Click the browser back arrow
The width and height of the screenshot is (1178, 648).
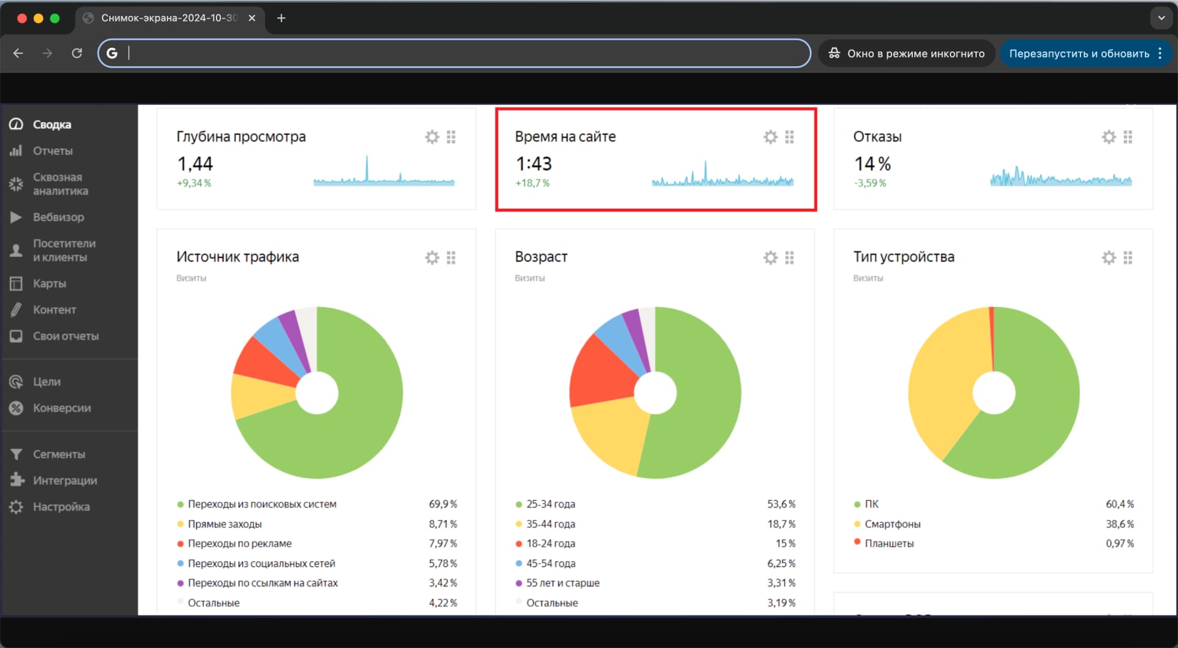pos(18,53)
